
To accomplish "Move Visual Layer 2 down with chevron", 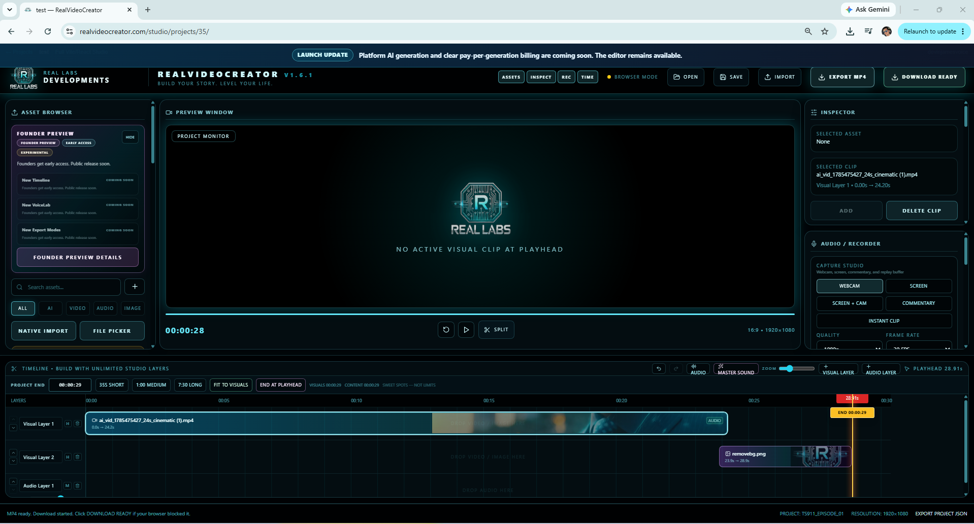I will 13,461.
